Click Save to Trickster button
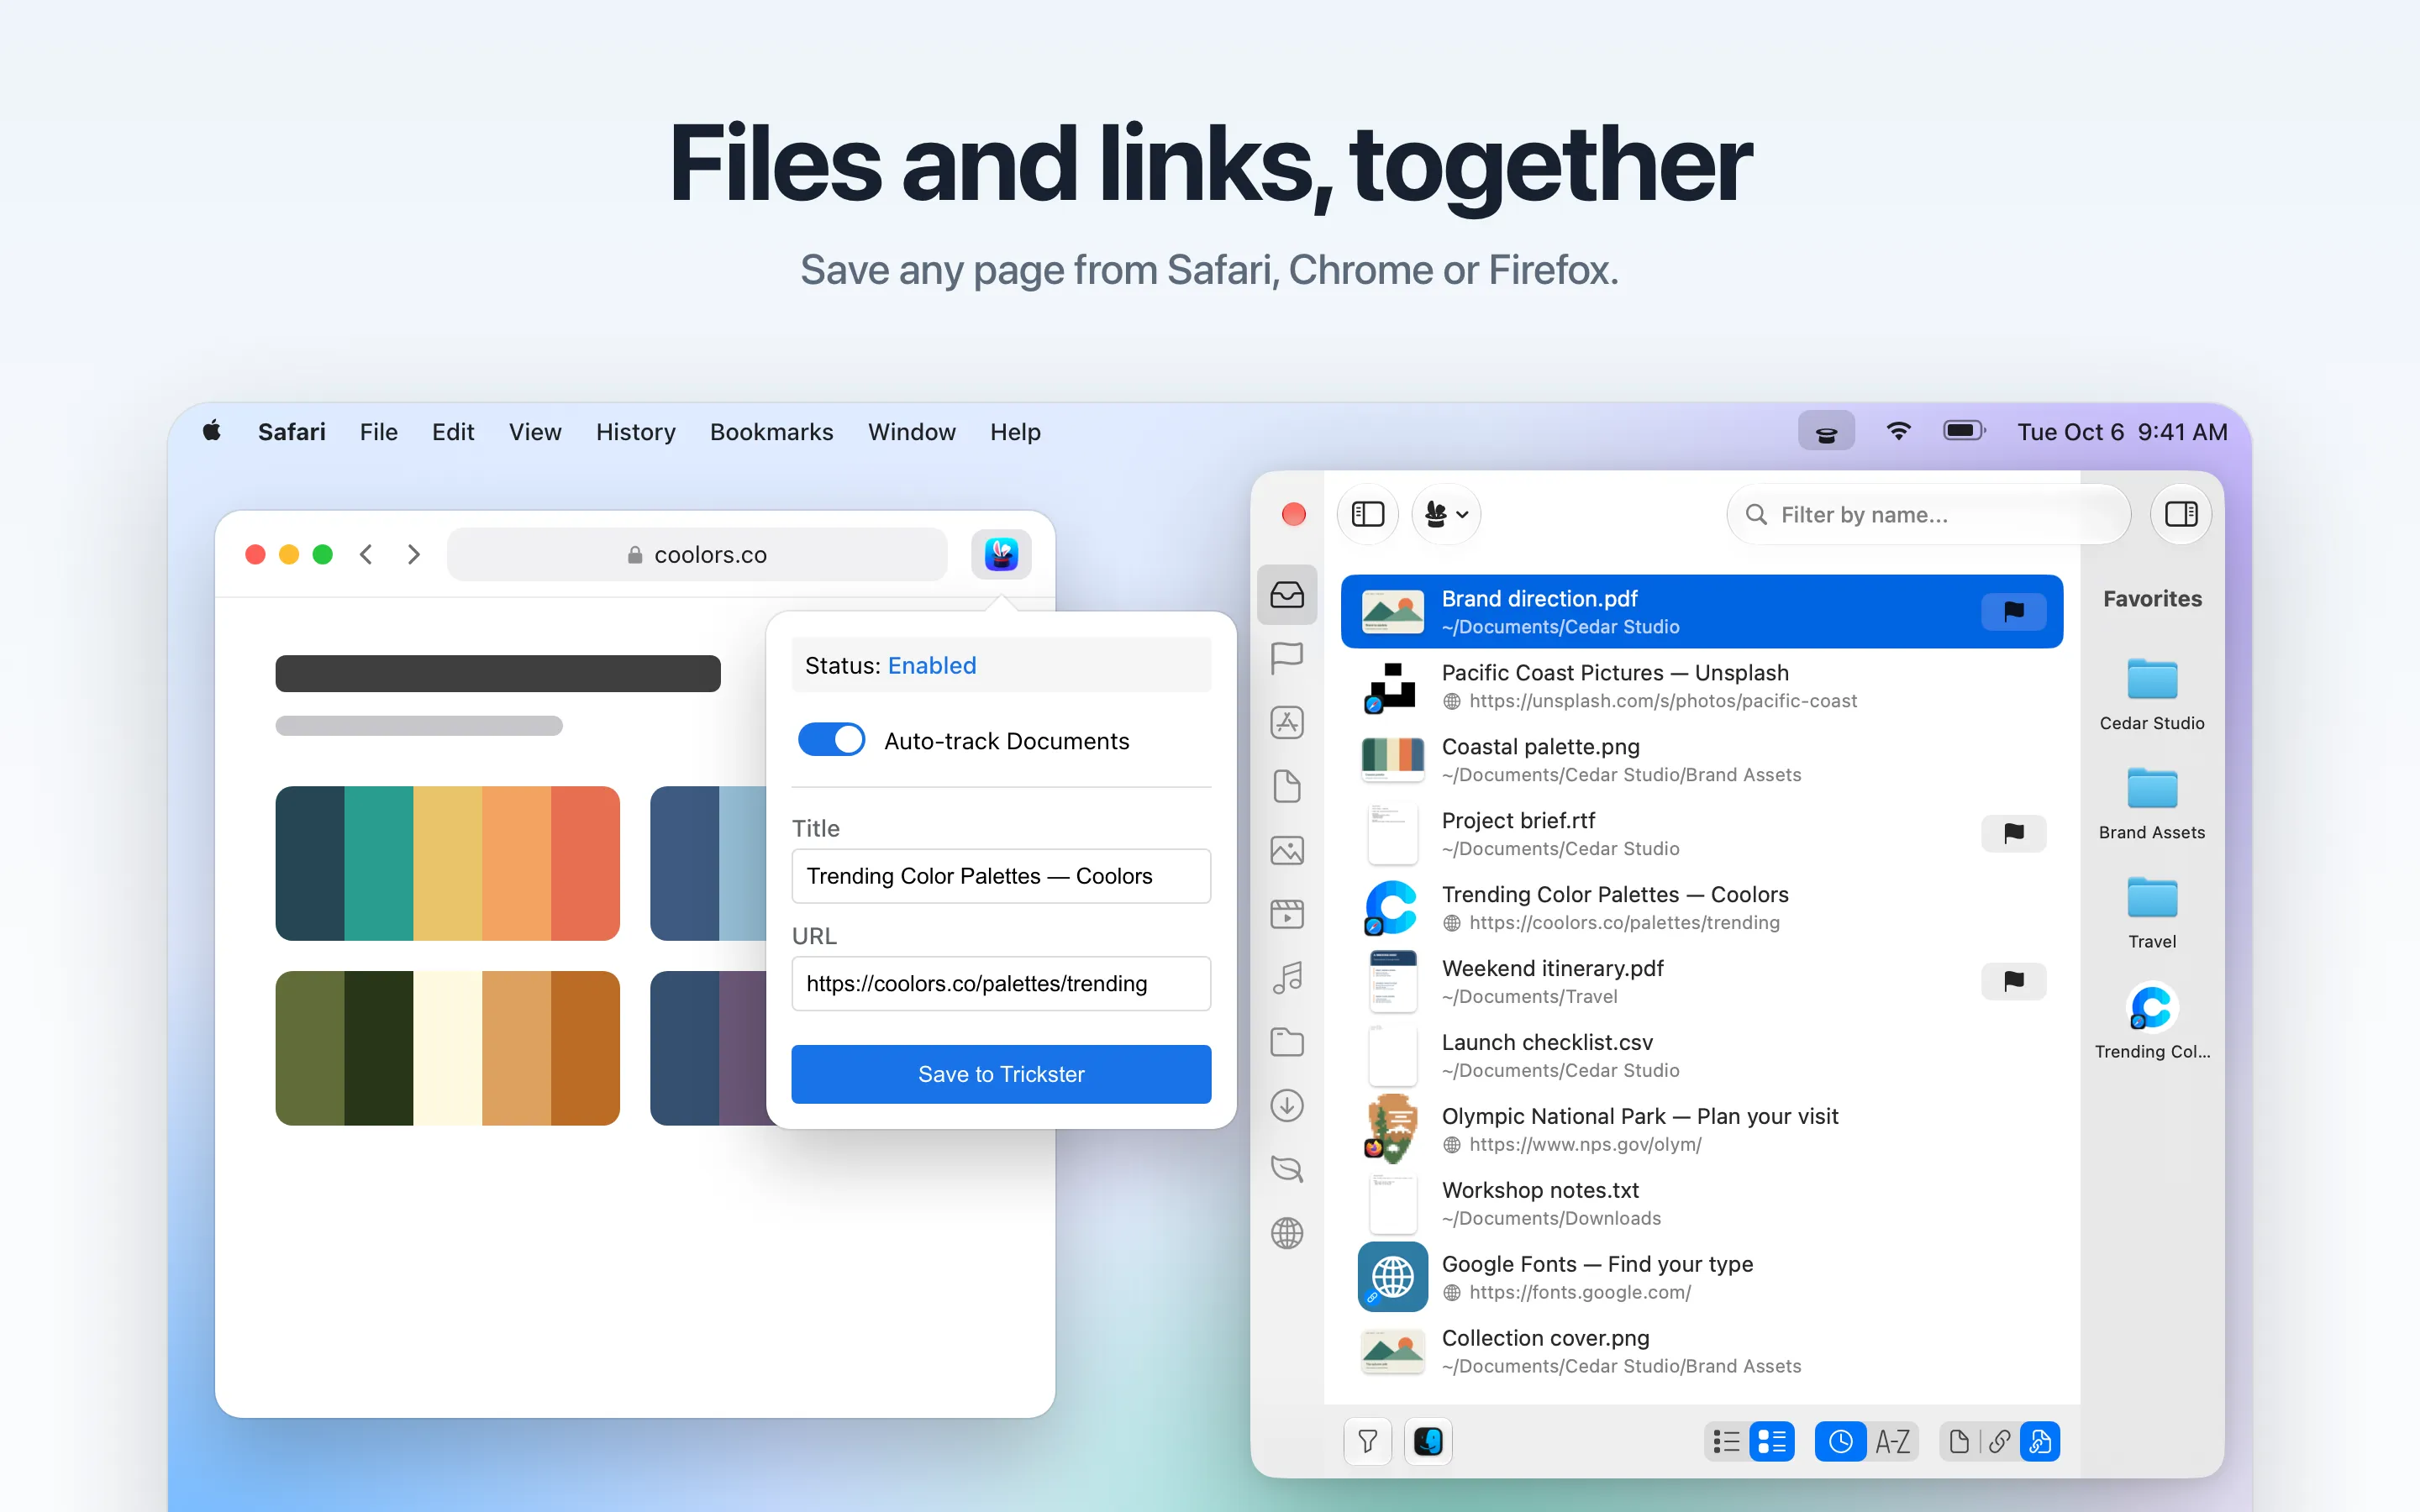The height and width of the screenshot is (1512, 2420). [1001, 1074]
